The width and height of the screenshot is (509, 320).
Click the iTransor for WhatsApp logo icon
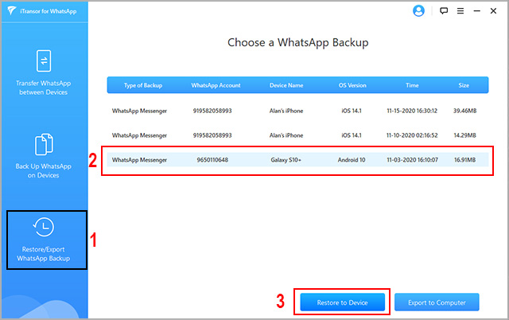click(x=12, y=10)
